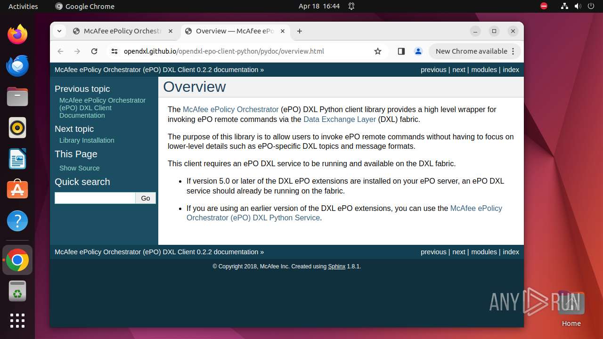The image size is (603, 339).
Task: Open previous topic DXL Client Documentation link
Action: click(102, 108)
